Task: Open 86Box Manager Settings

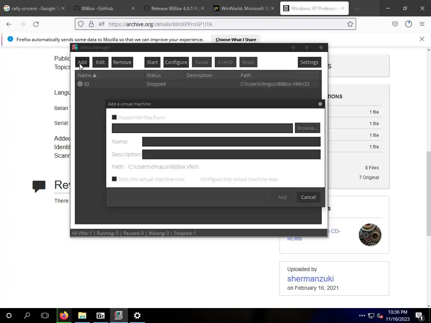Action: (309, 62)
